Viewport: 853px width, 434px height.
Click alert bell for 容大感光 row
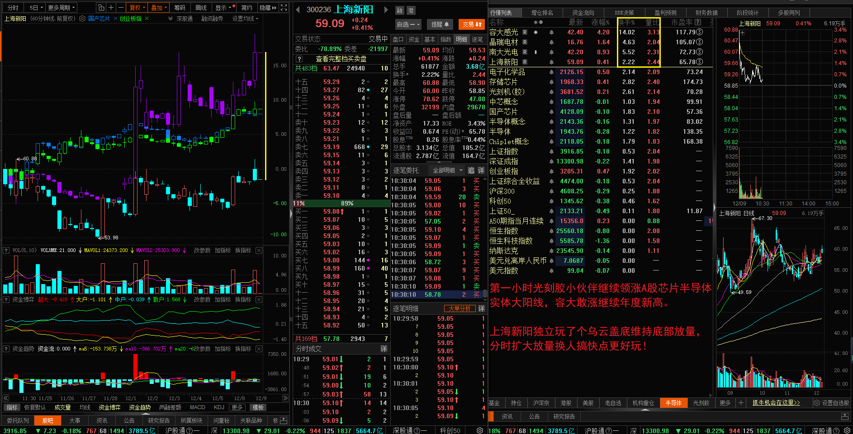click(x=551, y=33)
